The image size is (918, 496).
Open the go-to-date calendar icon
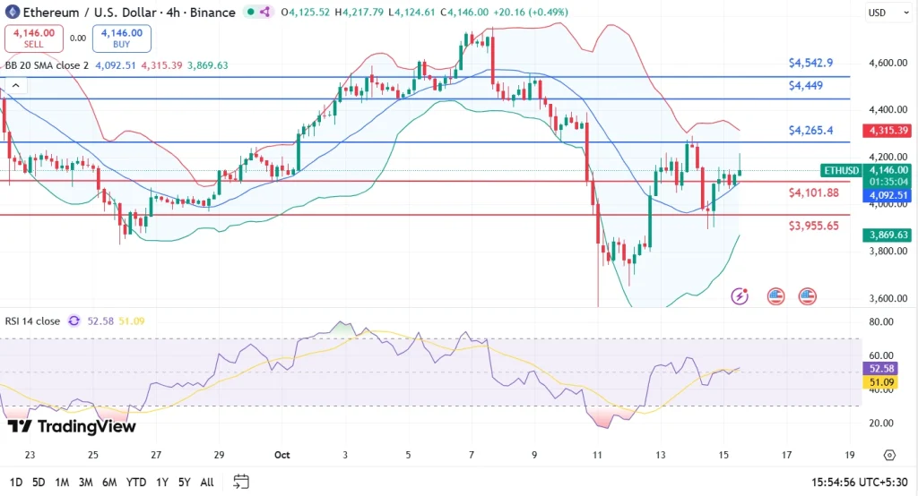pyautogui.click(x=240, y=482)
